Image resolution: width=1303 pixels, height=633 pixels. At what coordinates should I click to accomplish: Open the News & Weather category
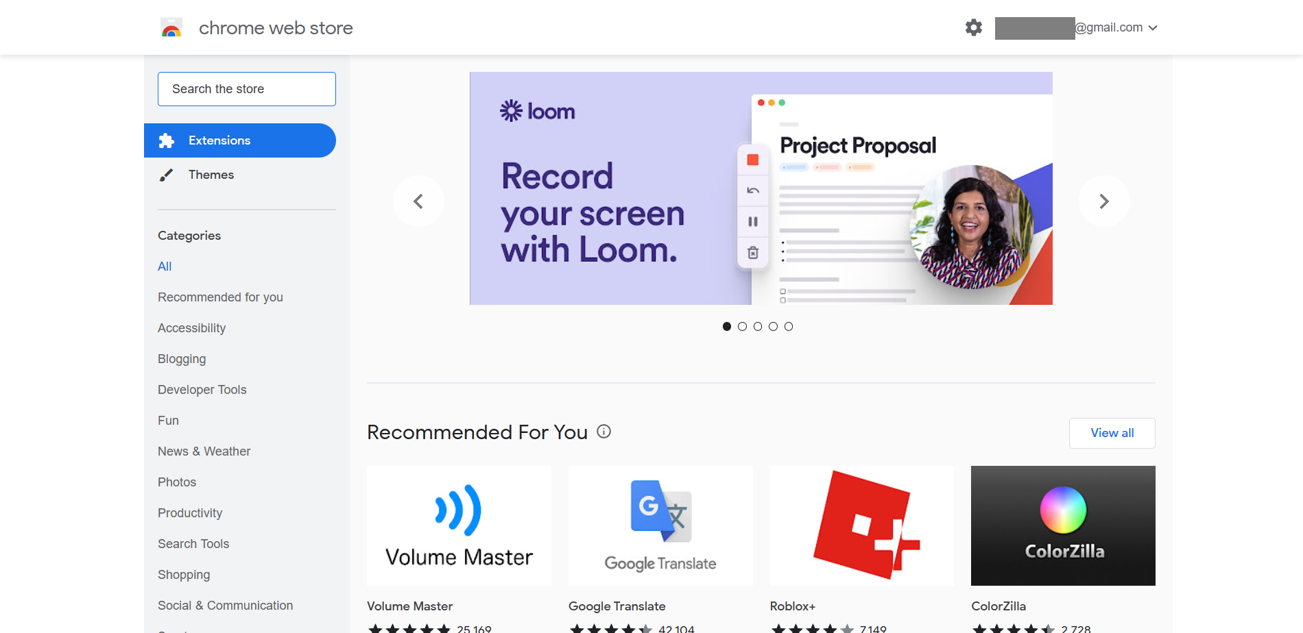click(x=204, y=451)
